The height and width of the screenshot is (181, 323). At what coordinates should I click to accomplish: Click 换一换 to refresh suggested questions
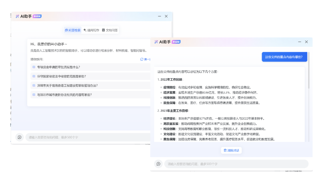[x=146, y=59]
